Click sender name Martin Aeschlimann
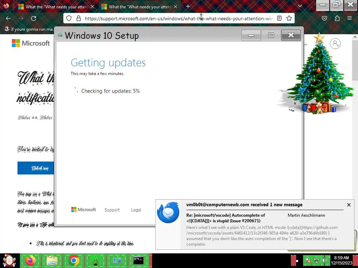The image size is (358, 268). pyautogui.click(x=306, y=215)
